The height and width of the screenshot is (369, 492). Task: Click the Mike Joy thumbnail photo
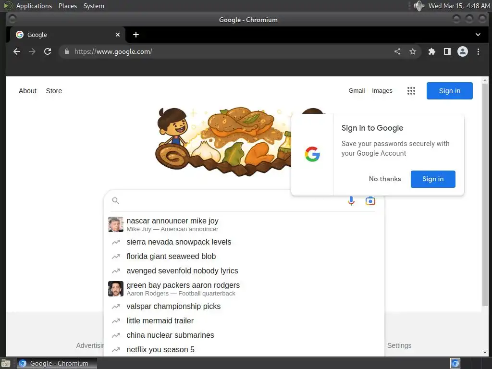tap(115, 224)
